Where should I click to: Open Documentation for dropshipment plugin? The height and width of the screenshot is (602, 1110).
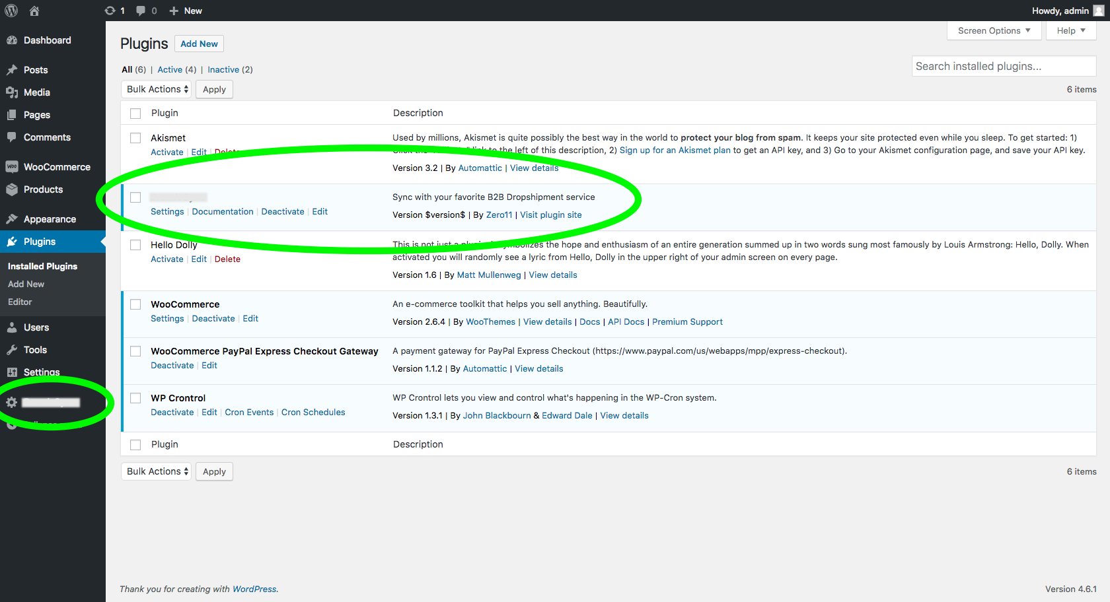click(x=223, y=211)
